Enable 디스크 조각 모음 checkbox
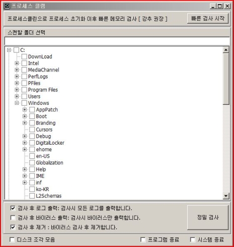 [x=12, y=239]
